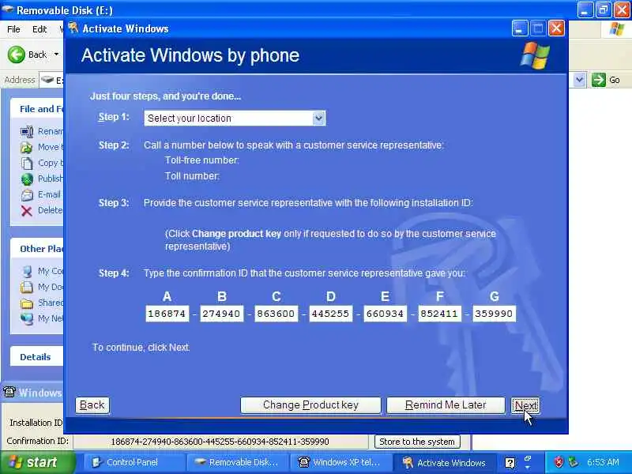Click red security shield tray icon
Image resolution: width=632 pixels, height=474 pixels.
point(559,462)
